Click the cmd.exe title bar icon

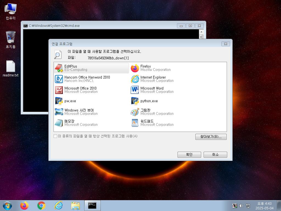pos(26,26)
